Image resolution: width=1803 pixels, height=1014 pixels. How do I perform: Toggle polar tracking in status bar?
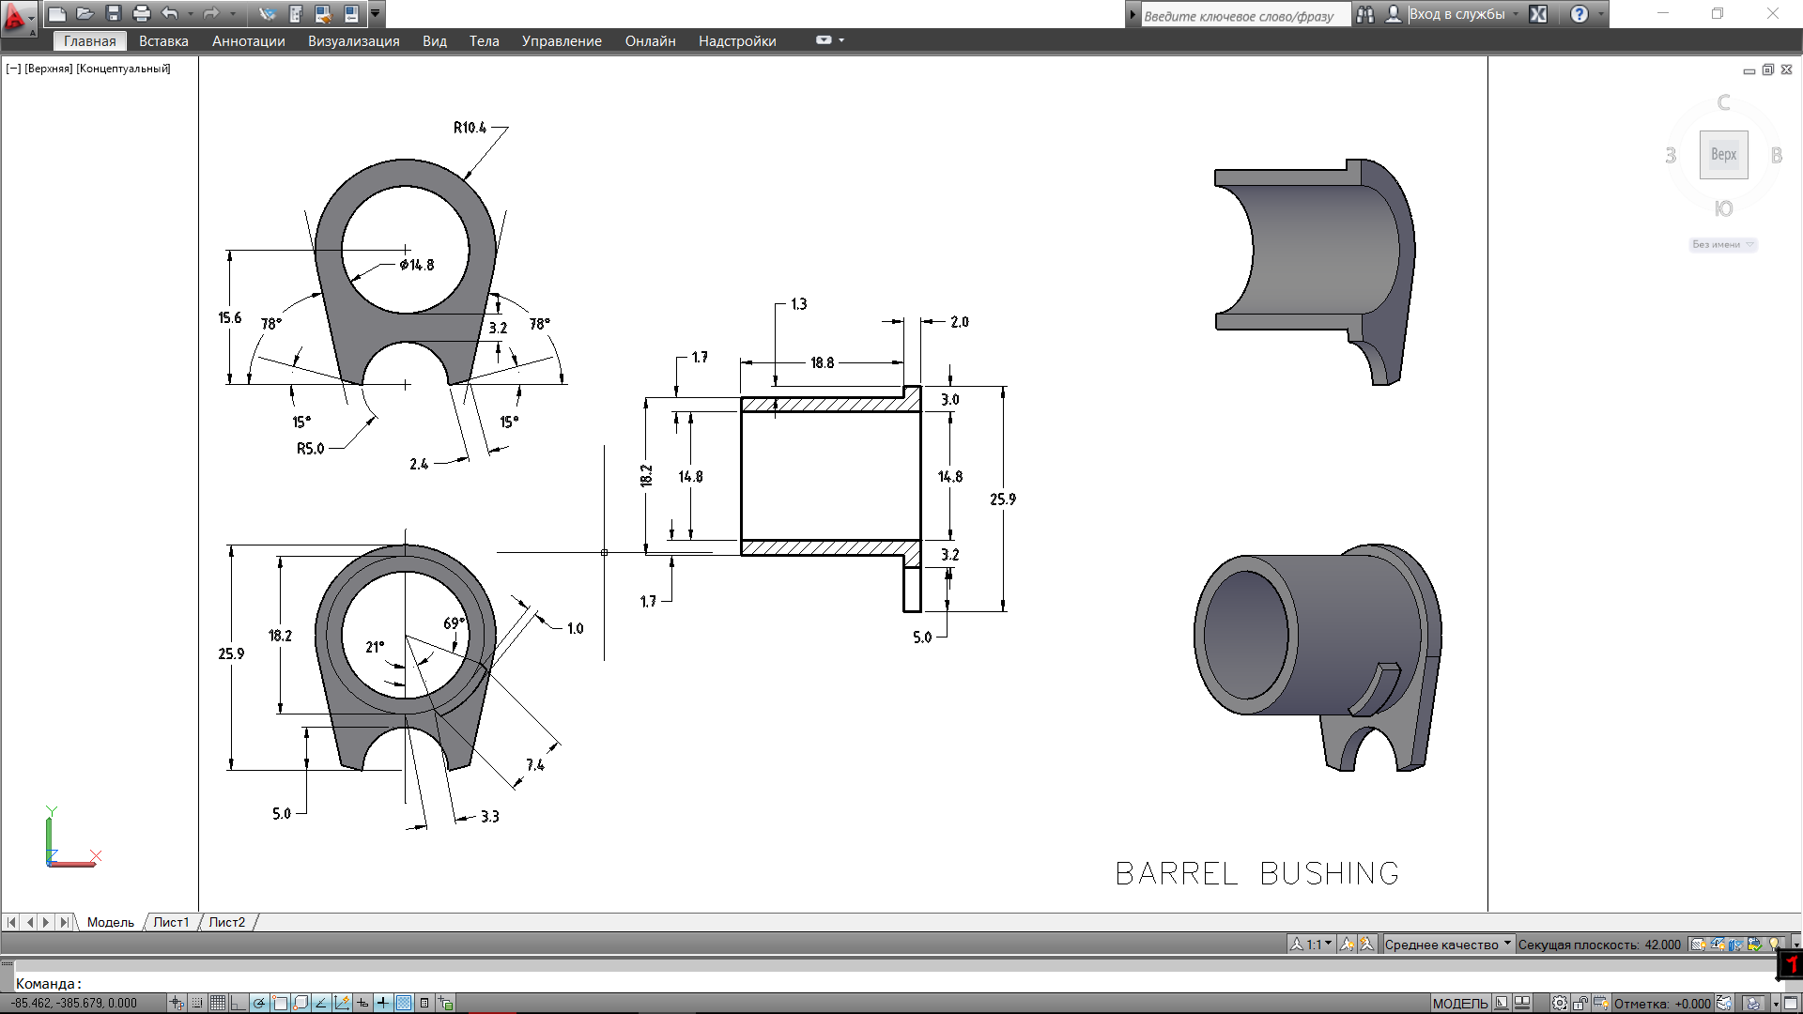258,1003
